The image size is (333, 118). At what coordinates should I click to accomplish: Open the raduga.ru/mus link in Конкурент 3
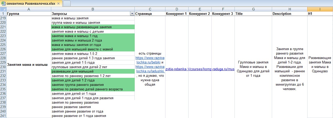tap(223, 69)
